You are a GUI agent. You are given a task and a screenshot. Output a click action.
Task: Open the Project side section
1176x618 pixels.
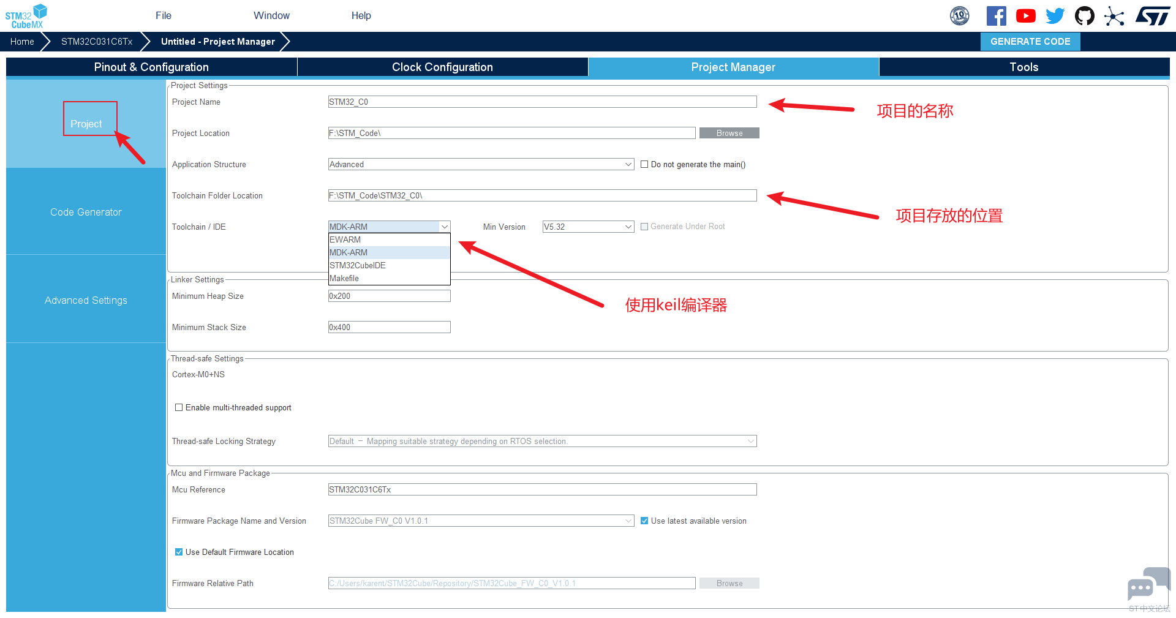tap(86, 124)
